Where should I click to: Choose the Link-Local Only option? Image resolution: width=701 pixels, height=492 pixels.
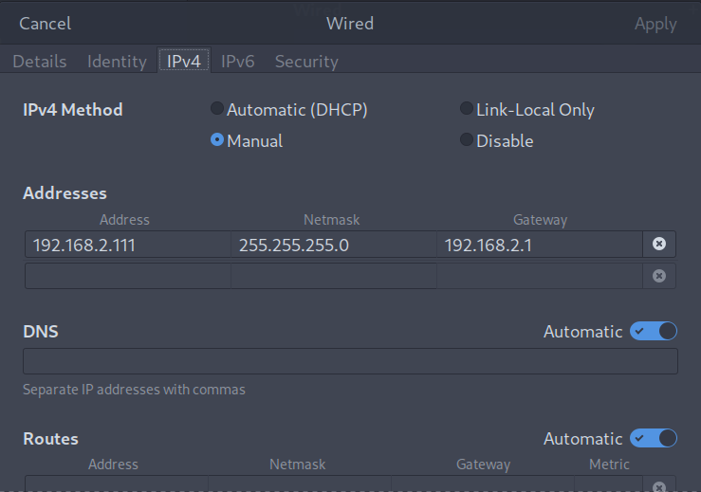click(x=467, y=109)
